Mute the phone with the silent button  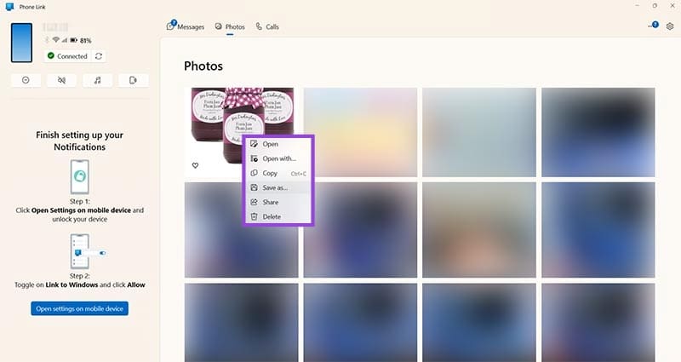tap(62, 80)
